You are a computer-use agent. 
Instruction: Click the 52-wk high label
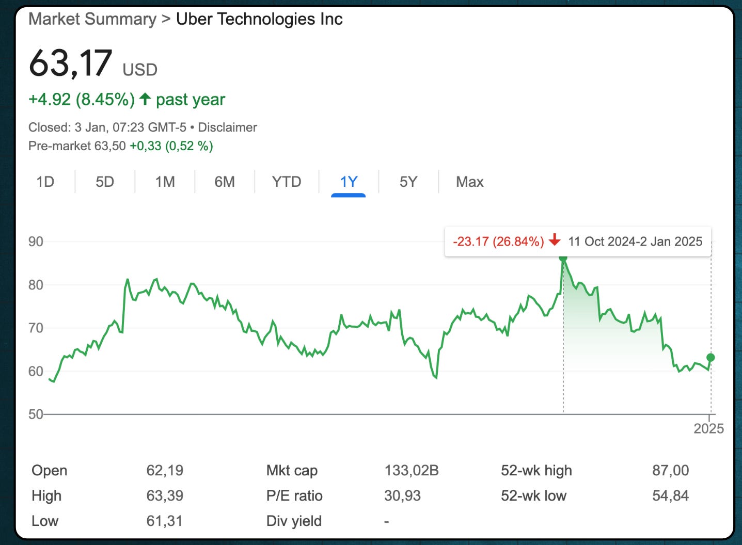coord(536,470)
